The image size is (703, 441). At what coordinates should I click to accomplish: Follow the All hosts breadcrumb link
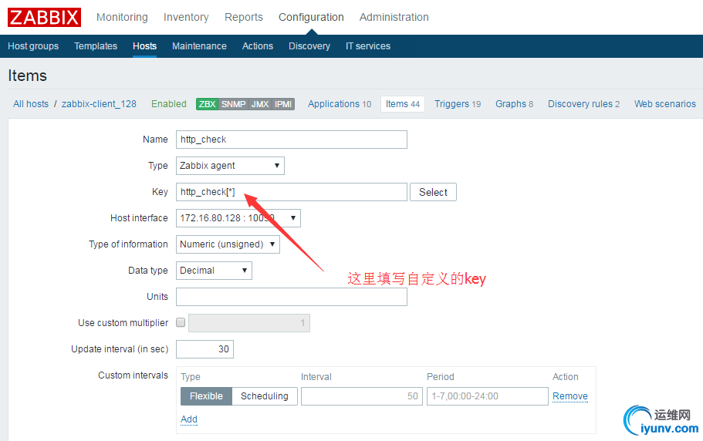pos(31,104)
